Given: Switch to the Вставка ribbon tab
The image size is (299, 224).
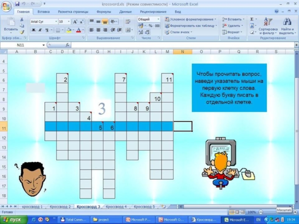Looking at the screenshot, I should click(x=43, y=12).
